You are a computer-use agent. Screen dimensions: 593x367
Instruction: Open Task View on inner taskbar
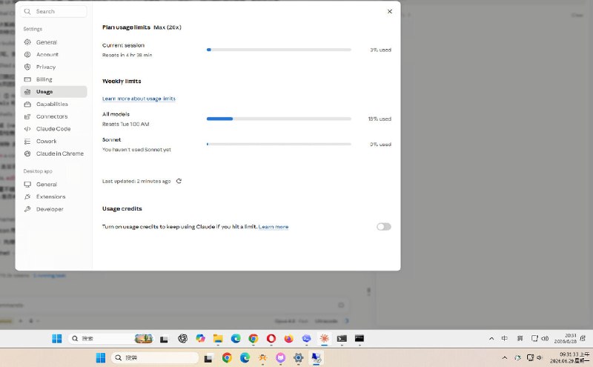[164, 339]
